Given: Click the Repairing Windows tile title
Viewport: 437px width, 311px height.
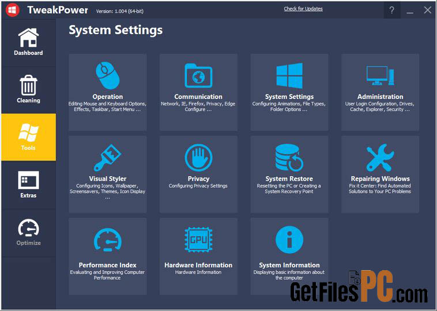Looking at the screenshot, I should tap(380, 179).
